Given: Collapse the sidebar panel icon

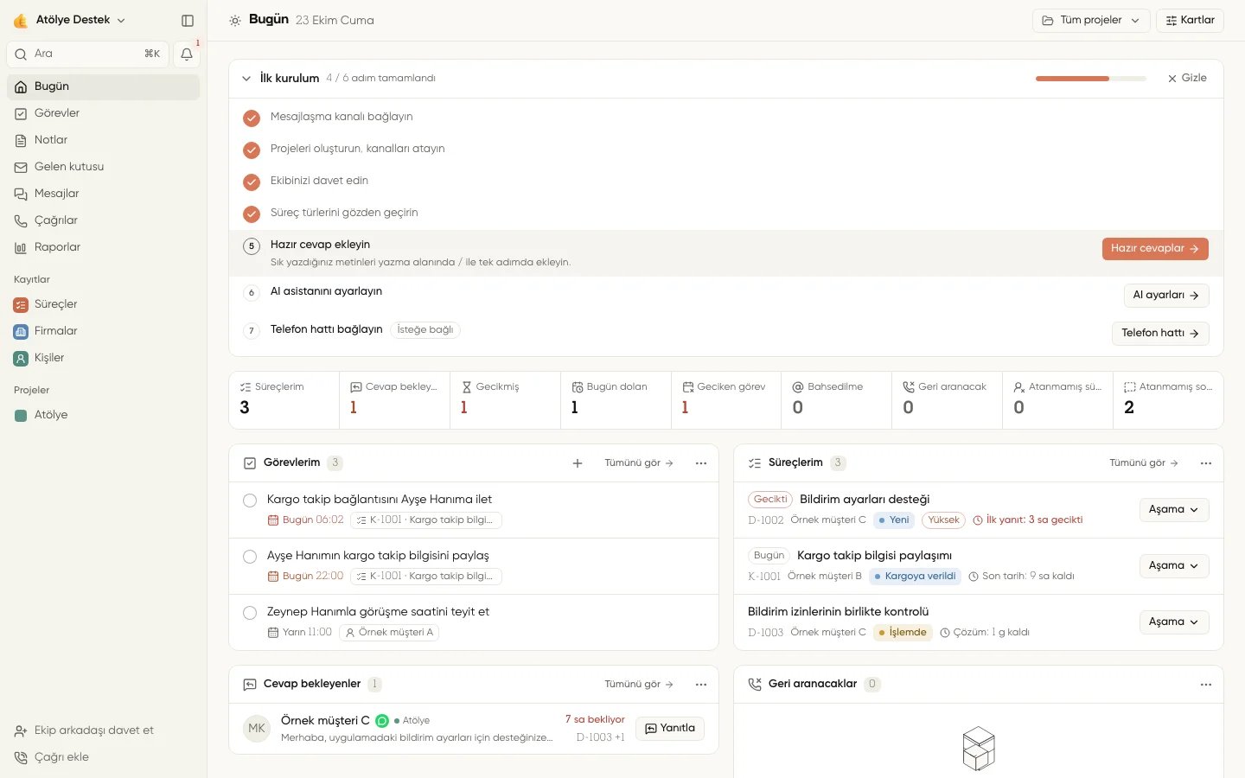Looking at the screenshot, I should (188, 20).
